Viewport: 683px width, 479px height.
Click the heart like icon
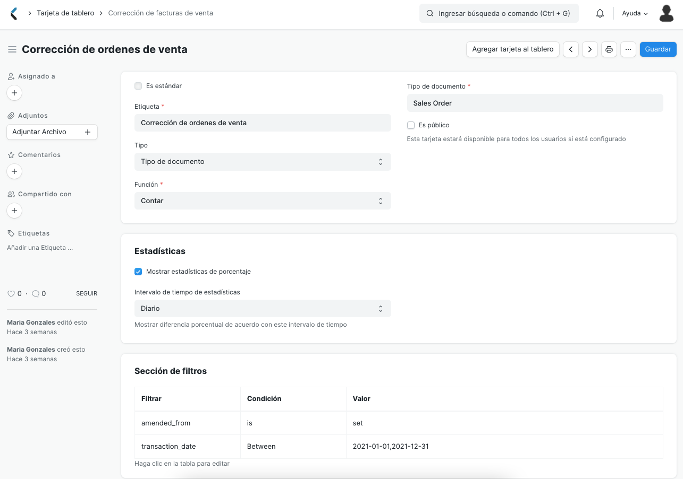click(11, 293)
